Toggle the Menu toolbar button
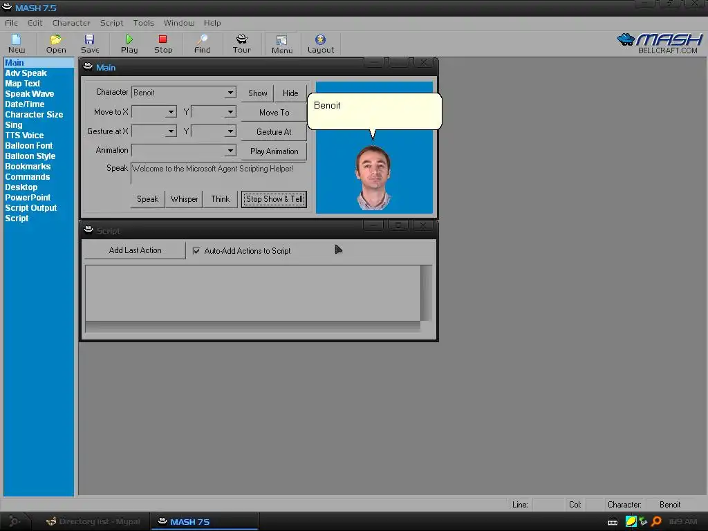This screenshot has width=708, height=531. [282, 44]
